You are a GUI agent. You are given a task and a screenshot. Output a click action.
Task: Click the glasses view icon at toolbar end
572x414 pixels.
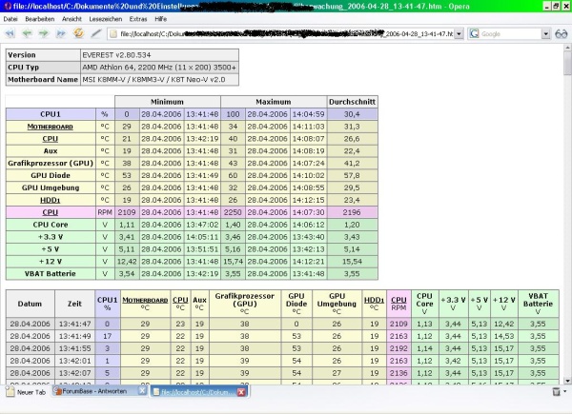[562, 34]
